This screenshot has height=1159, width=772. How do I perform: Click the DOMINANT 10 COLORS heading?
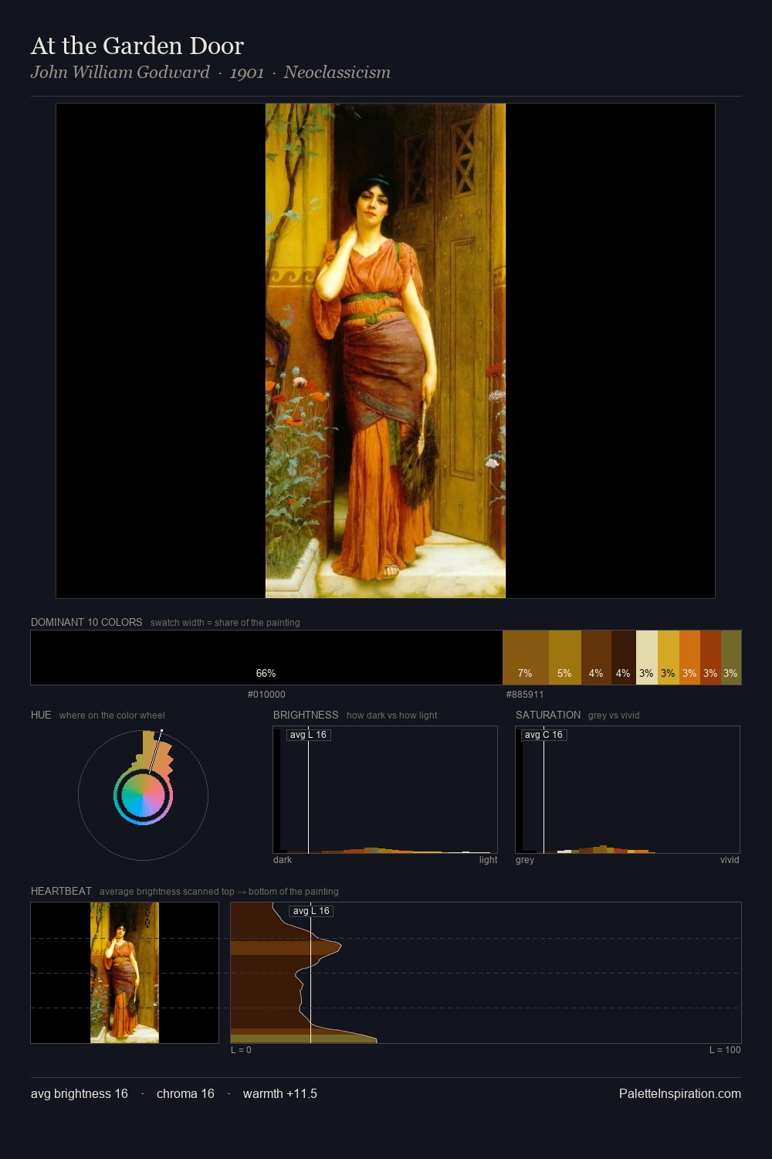point(86,623)
